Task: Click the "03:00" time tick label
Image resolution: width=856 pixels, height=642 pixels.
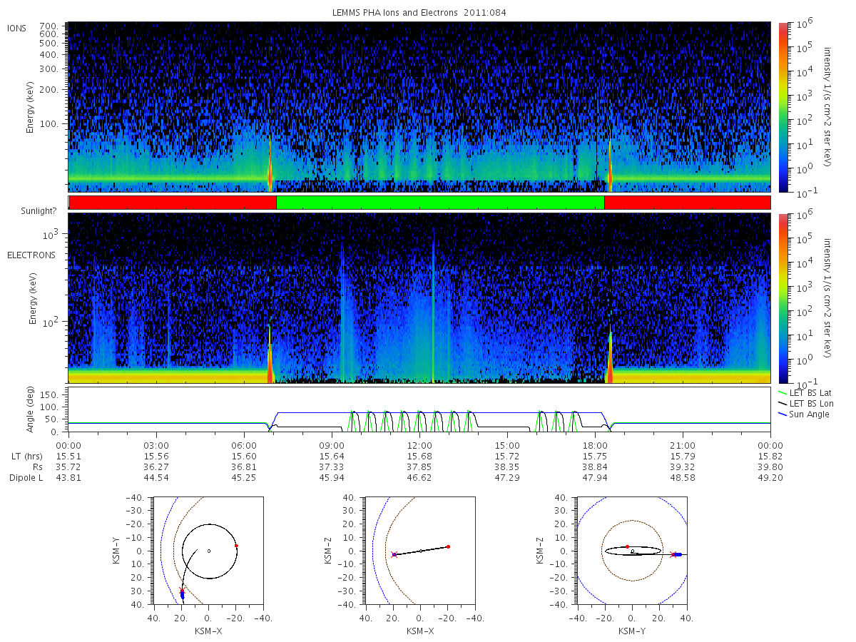Action: point(156,446)
